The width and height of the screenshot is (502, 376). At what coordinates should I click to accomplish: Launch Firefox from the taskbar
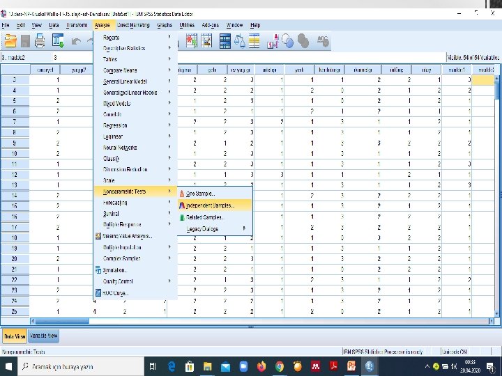(261, 366)
